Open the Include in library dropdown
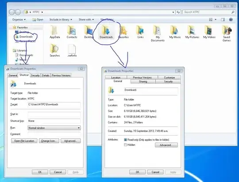Image resolution: width=239 pixels, height=182 pixels. [x=61, y=19]
